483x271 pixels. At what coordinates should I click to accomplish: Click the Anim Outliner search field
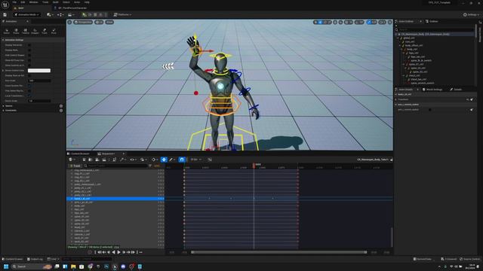[435, 30]
